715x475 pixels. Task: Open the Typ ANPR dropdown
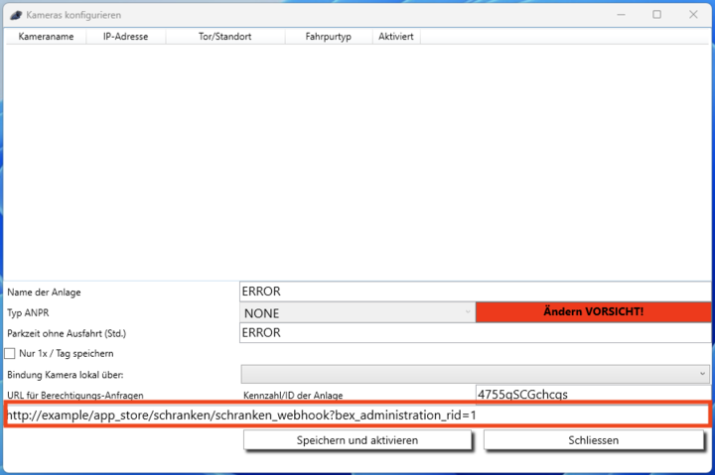[357, 312]
